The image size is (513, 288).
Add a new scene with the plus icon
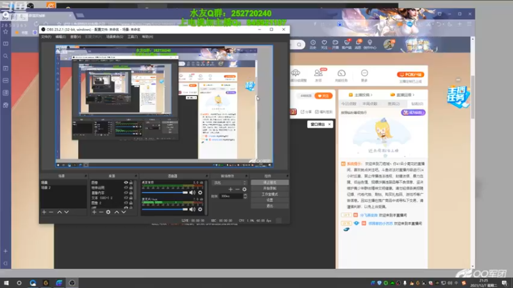[x=44, y=212]
